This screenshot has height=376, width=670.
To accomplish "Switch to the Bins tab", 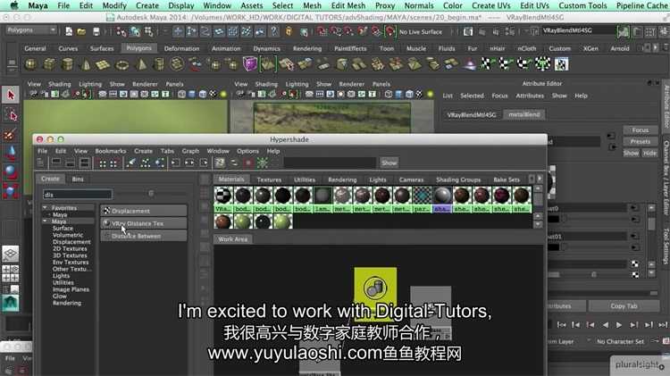I will coord(78,179).
